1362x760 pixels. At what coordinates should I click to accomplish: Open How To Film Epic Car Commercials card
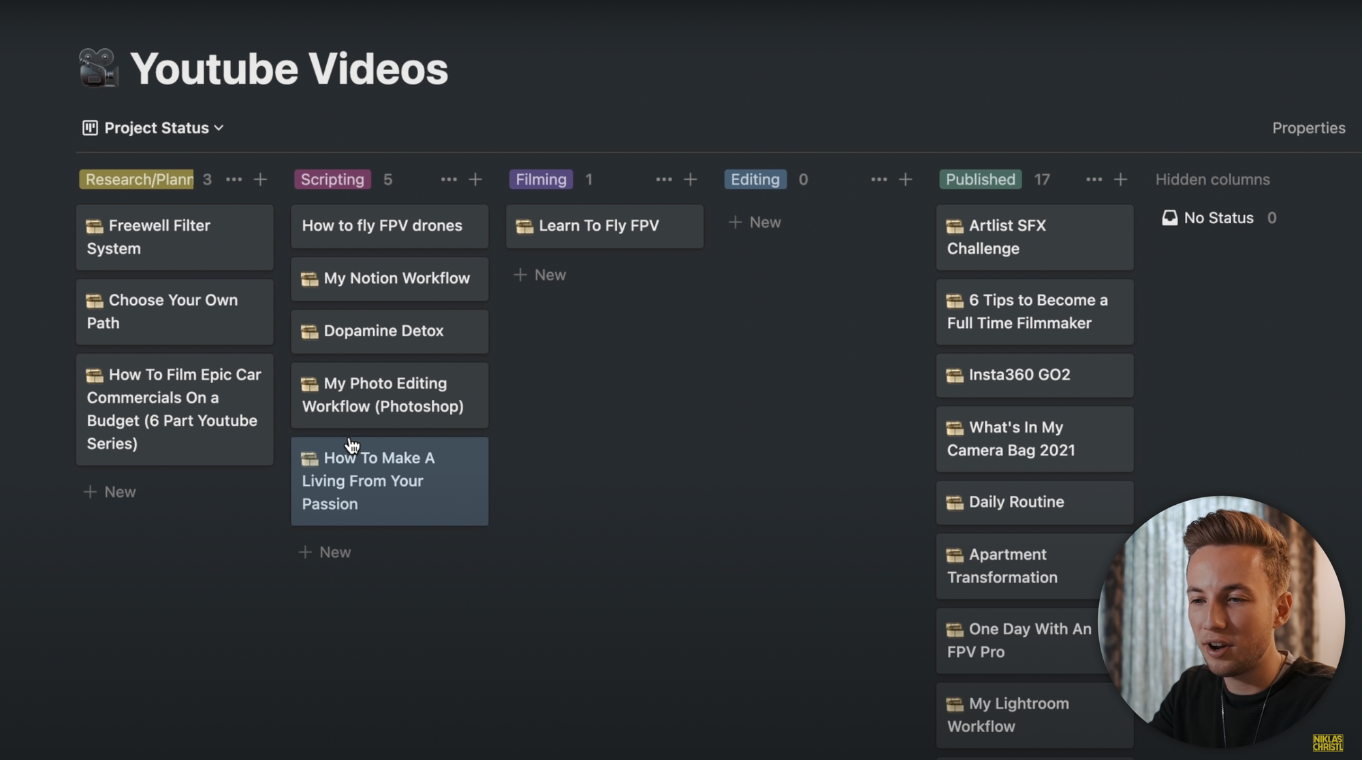(x=175, y=409)
